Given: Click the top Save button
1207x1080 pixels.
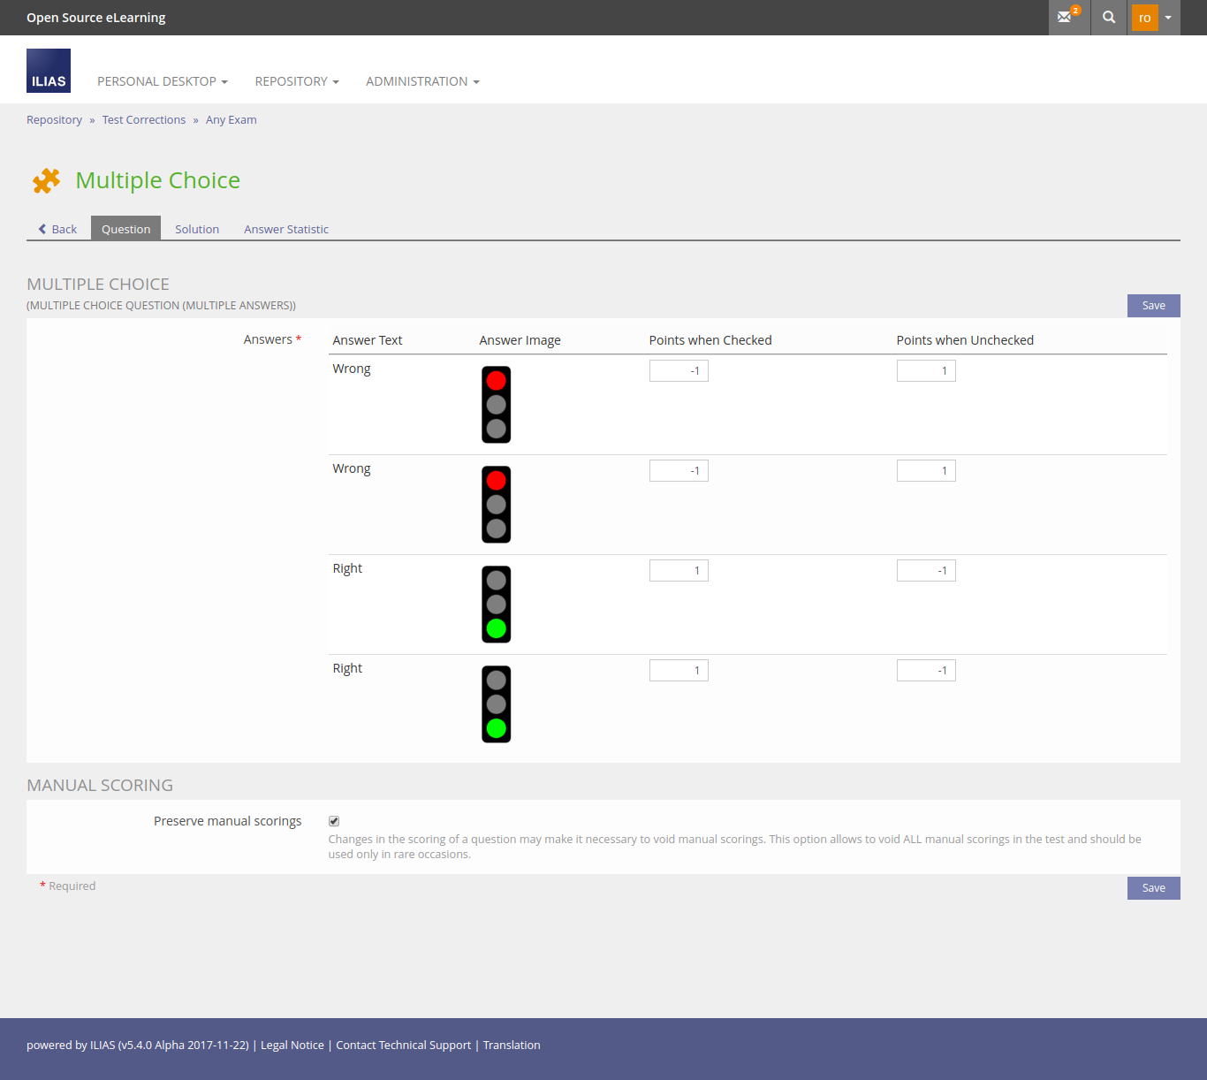Looking at the screenshot, I should point(1153,306).
